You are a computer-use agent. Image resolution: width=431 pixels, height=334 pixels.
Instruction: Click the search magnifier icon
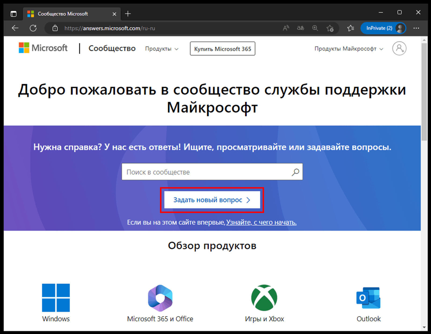pos(295,172)
